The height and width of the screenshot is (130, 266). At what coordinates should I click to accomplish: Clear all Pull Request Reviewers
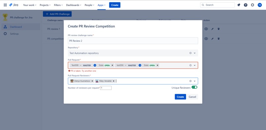click(x=190, y=81)
